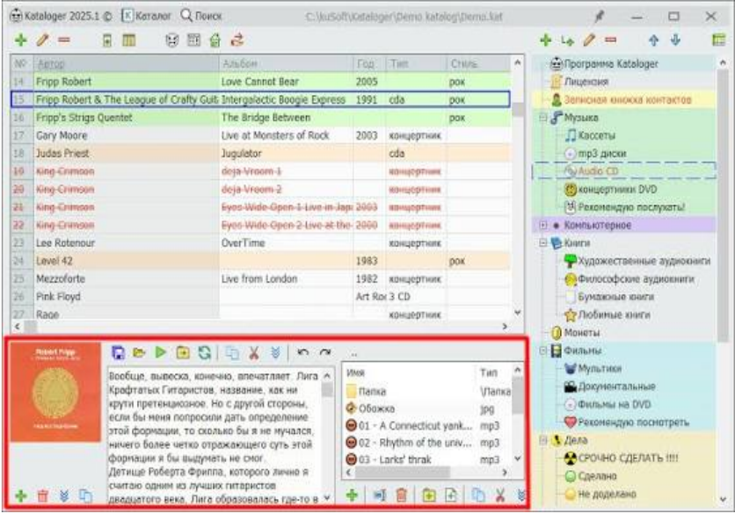Add a file with the plus under the file list
735x513 pixels.
(352, 495)
